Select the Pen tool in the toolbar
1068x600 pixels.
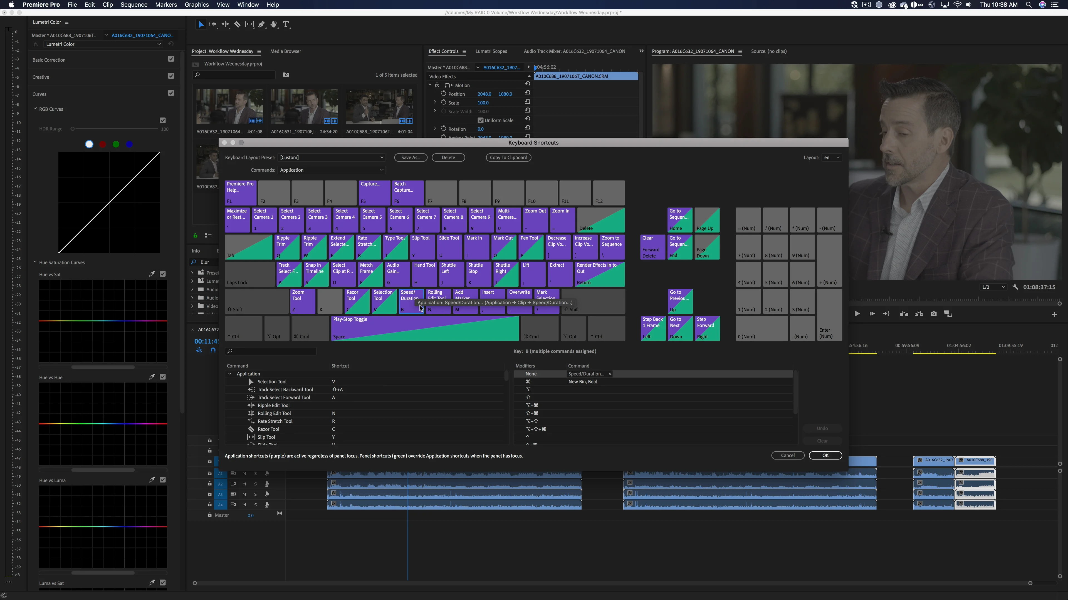(262, 24)
